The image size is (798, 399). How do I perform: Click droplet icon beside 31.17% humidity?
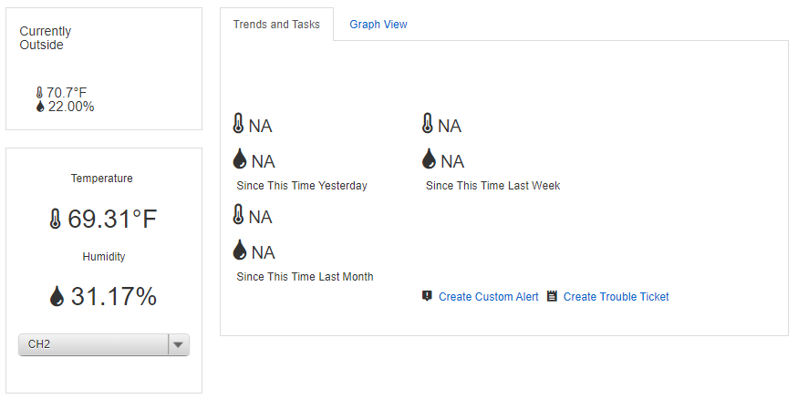point(57,296)
